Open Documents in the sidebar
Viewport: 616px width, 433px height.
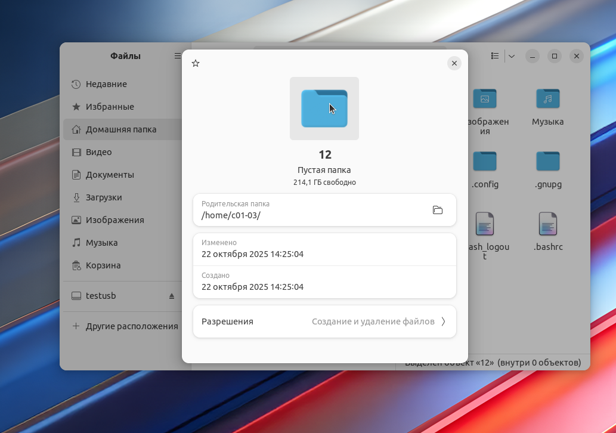click(110, 175)
